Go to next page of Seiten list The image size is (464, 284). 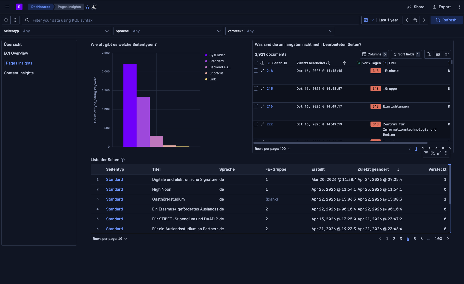448,239
